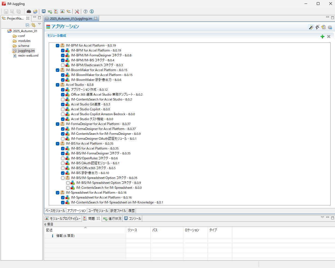Click the gear with blue arrow icon
Image resolution: width=335 pixels, height=268 pixels.
click(x=330, y=27)
